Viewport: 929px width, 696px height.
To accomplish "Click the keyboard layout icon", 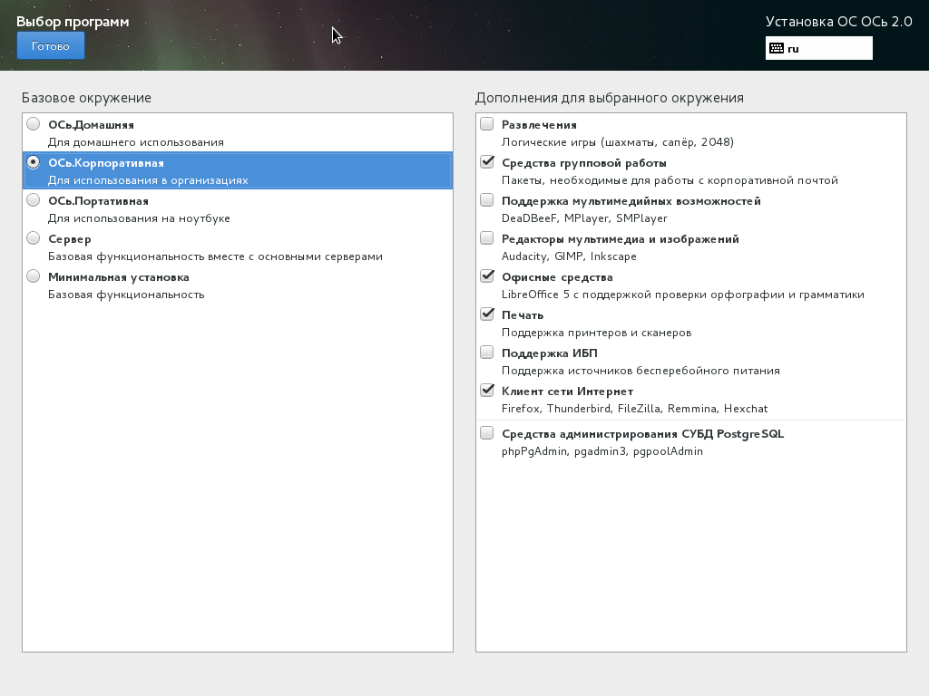I will point(777,48).
